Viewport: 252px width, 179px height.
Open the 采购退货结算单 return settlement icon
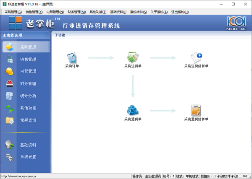coord(196,110)
